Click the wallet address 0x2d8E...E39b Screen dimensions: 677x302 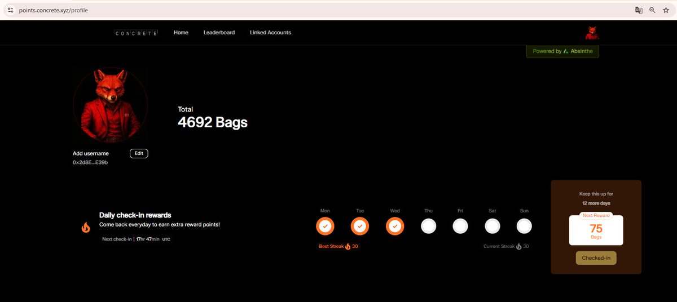90,162
